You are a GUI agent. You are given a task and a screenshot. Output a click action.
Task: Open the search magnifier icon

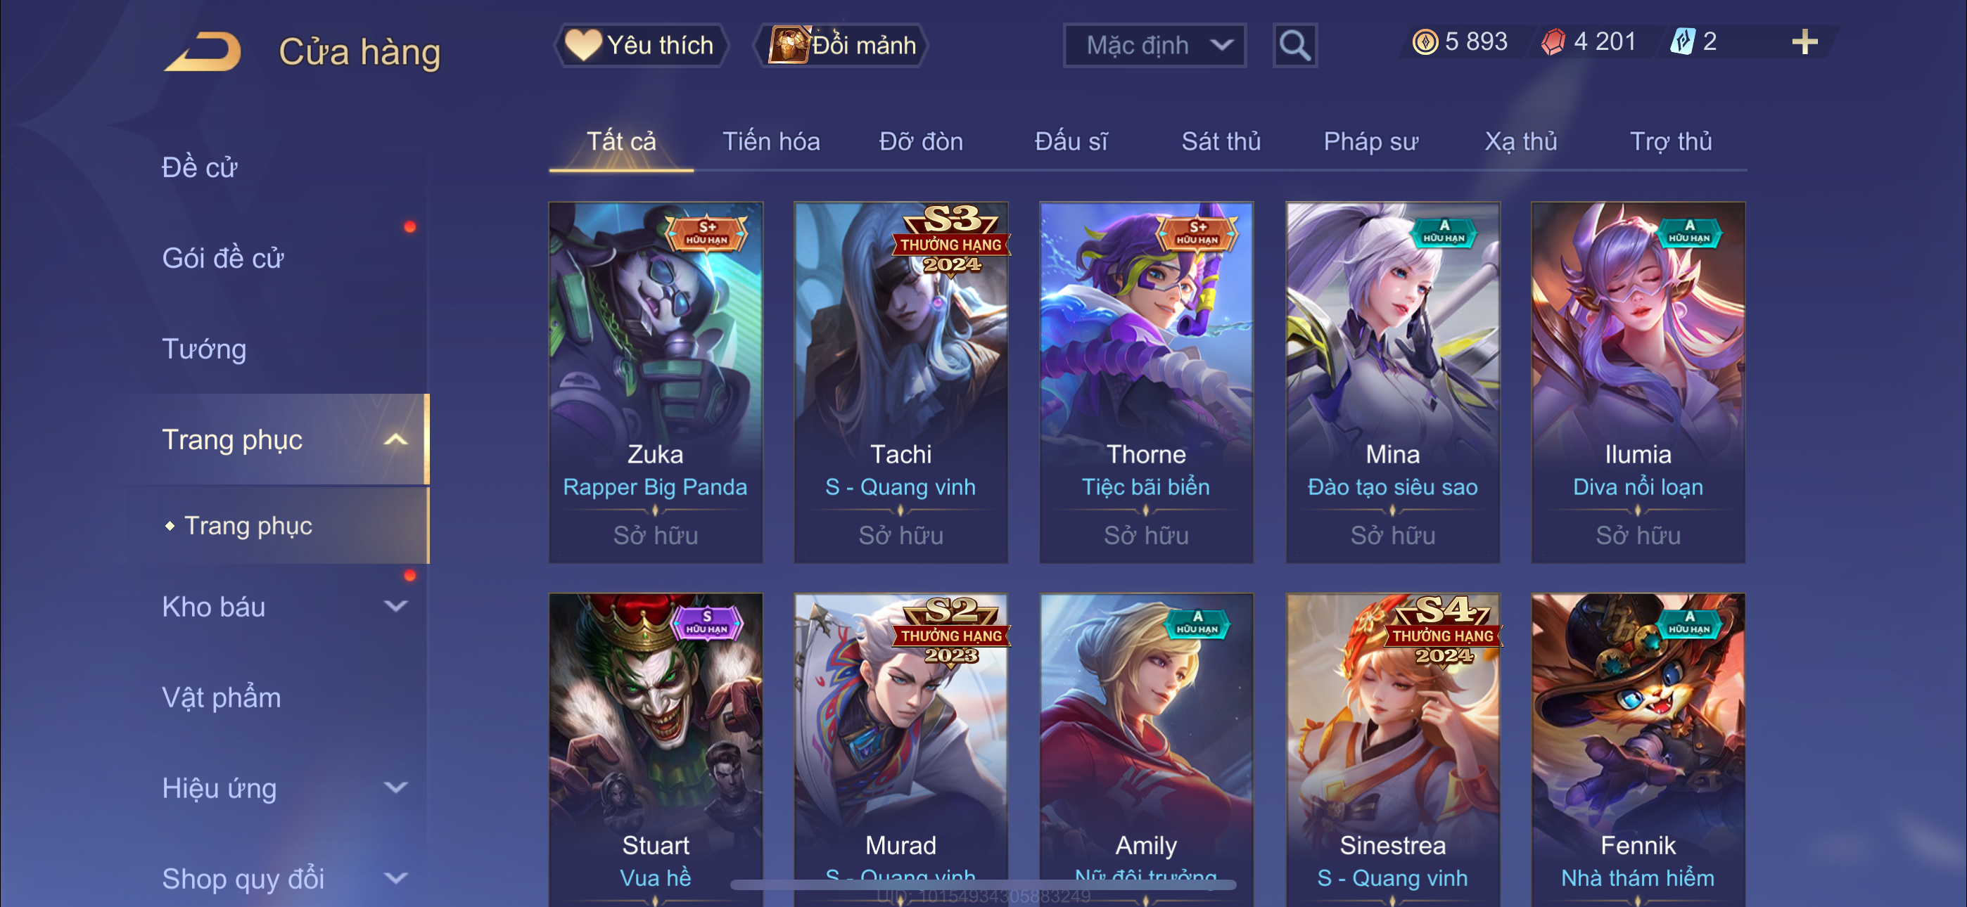[x=1294, y=46]
